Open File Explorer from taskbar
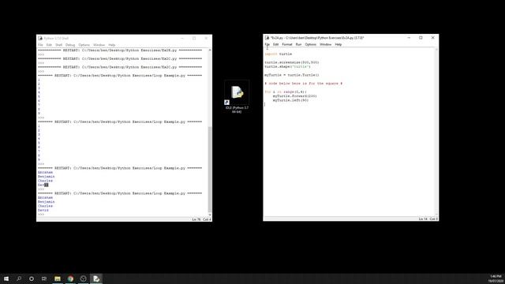Viewport: 505px width, 284px height. [x=58, y=278]
